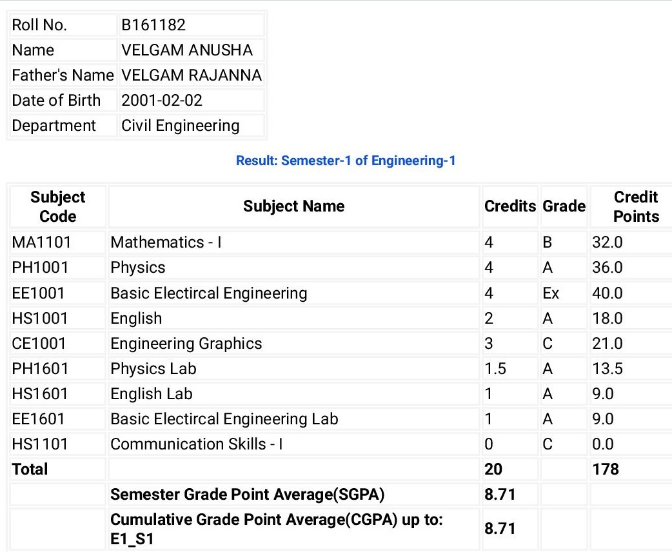
Task: Select the Ex grade for Basic Electrical Engineering
Action: (551, 293)
